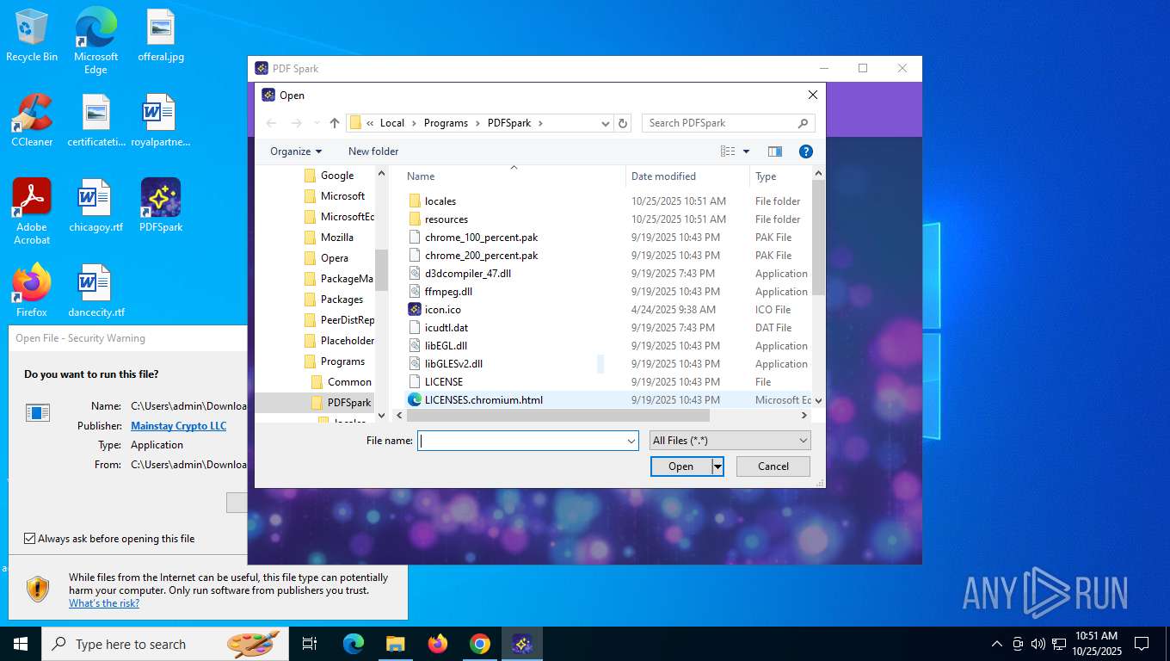Open Firefox from the taskbar
1170x661 pixels.
pos(438,644)
